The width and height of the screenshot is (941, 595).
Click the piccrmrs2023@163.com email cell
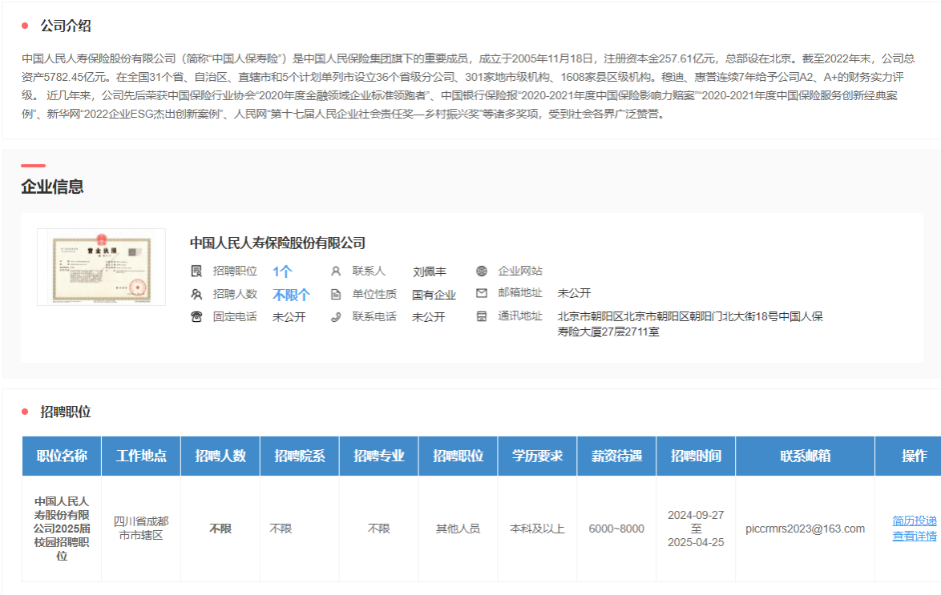click(x=806, y=529)
